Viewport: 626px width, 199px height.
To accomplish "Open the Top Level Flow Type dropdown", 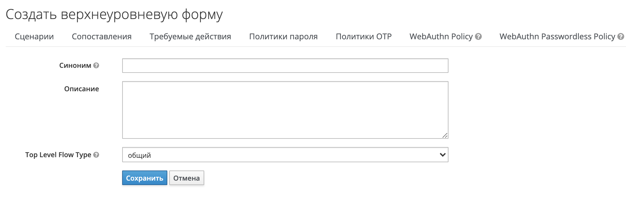I will coord(285,155).
